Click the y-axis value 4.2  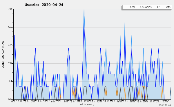[10, 45]
